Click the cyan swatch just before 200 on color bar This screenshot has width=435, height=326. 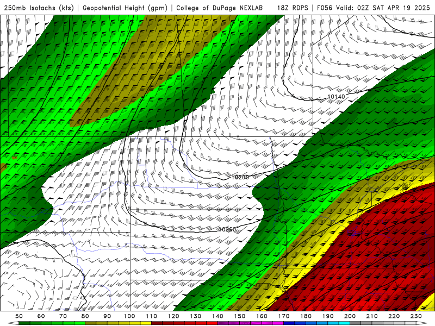click(x=345, y=323)
